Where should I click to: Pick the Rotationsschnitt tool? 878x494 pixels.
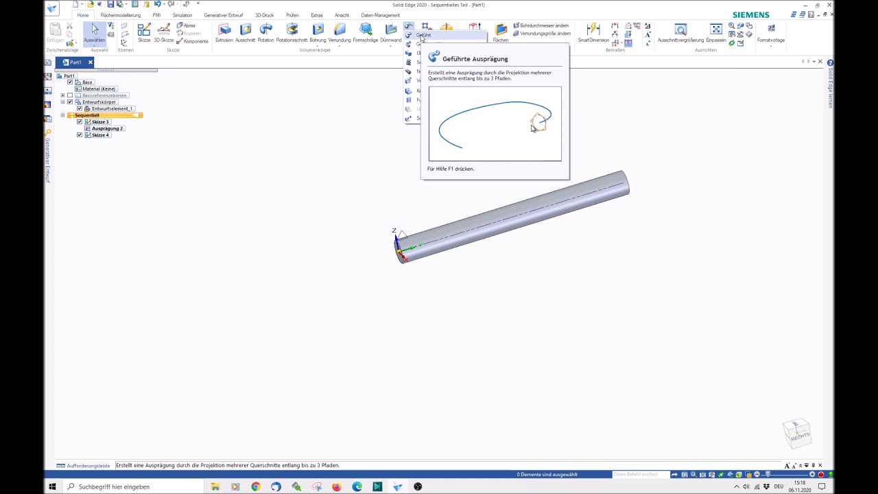pyautogui.click(x=292, y=33)
